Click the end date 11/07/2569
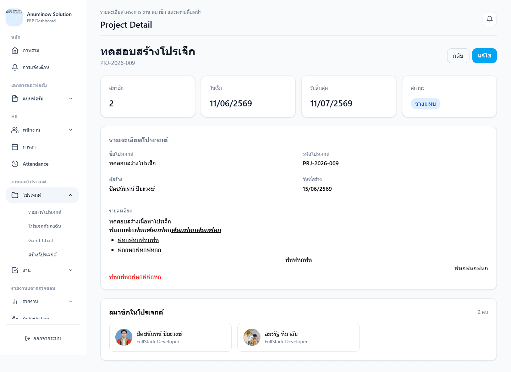Image resolution: width=511 pixels, height=372 pixels. [331, 104]
